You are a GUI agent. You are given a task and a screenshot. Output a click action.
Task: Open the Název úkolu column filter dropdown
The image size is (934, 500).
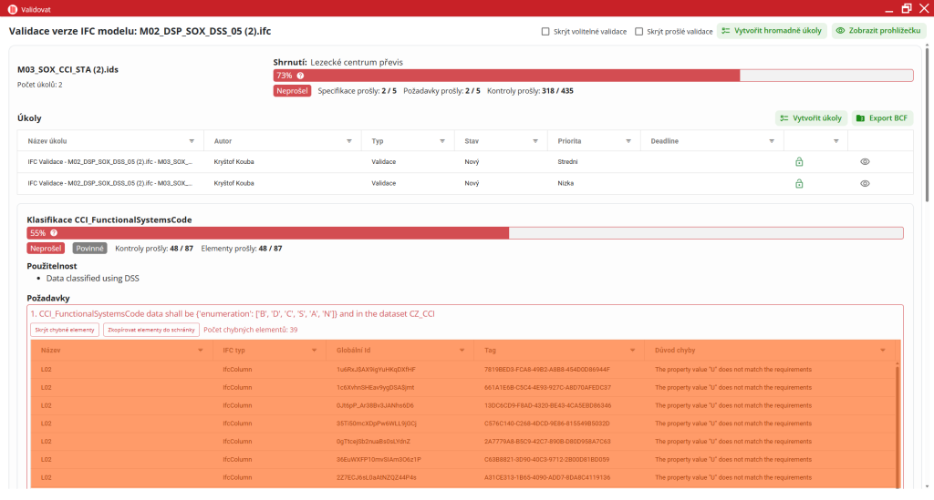[x=192, y=141]
